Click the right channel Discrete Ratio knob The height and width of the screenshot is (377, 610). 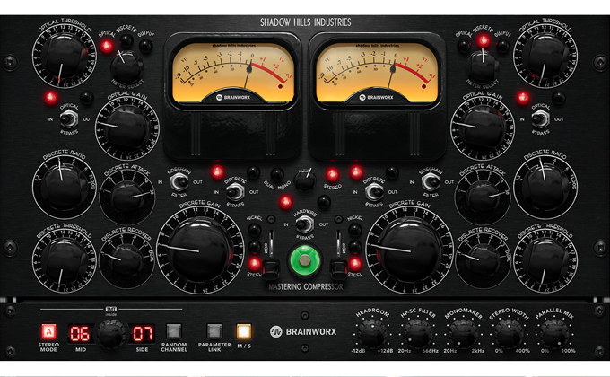coord(545,186)
